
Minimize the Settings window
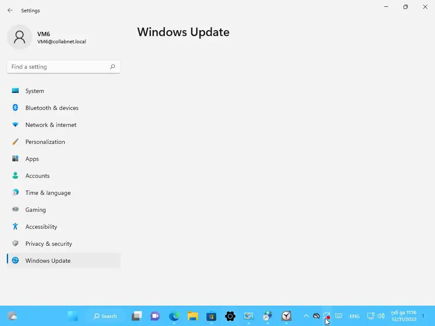[386, 7]
